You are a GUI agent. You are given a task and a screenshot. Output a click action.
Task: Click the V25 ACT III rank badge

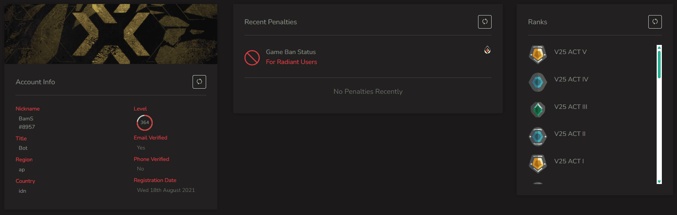click(x=538, y=109)
